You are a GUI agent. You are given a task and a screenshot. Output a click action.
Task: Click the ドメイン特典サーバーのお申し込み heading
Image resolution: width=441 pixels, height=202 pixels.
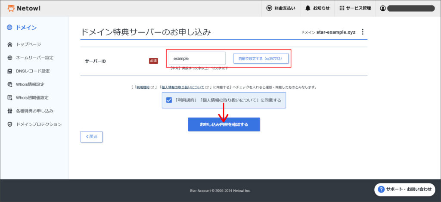pyautogui.click(x=146, y=32)
